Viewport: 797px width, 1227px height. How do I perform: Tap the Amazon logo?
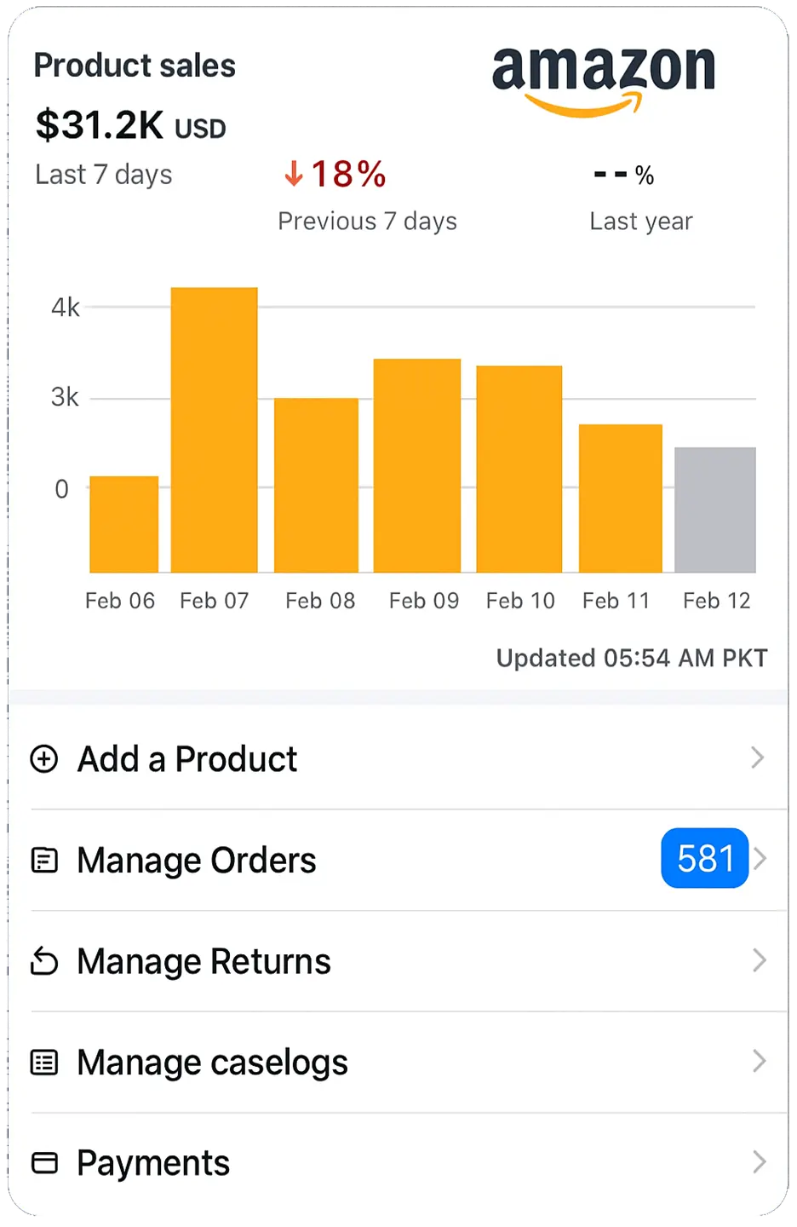(604, 78)
